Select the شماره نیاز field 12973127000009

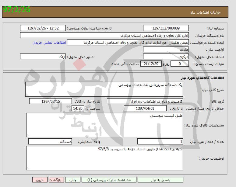166,28
